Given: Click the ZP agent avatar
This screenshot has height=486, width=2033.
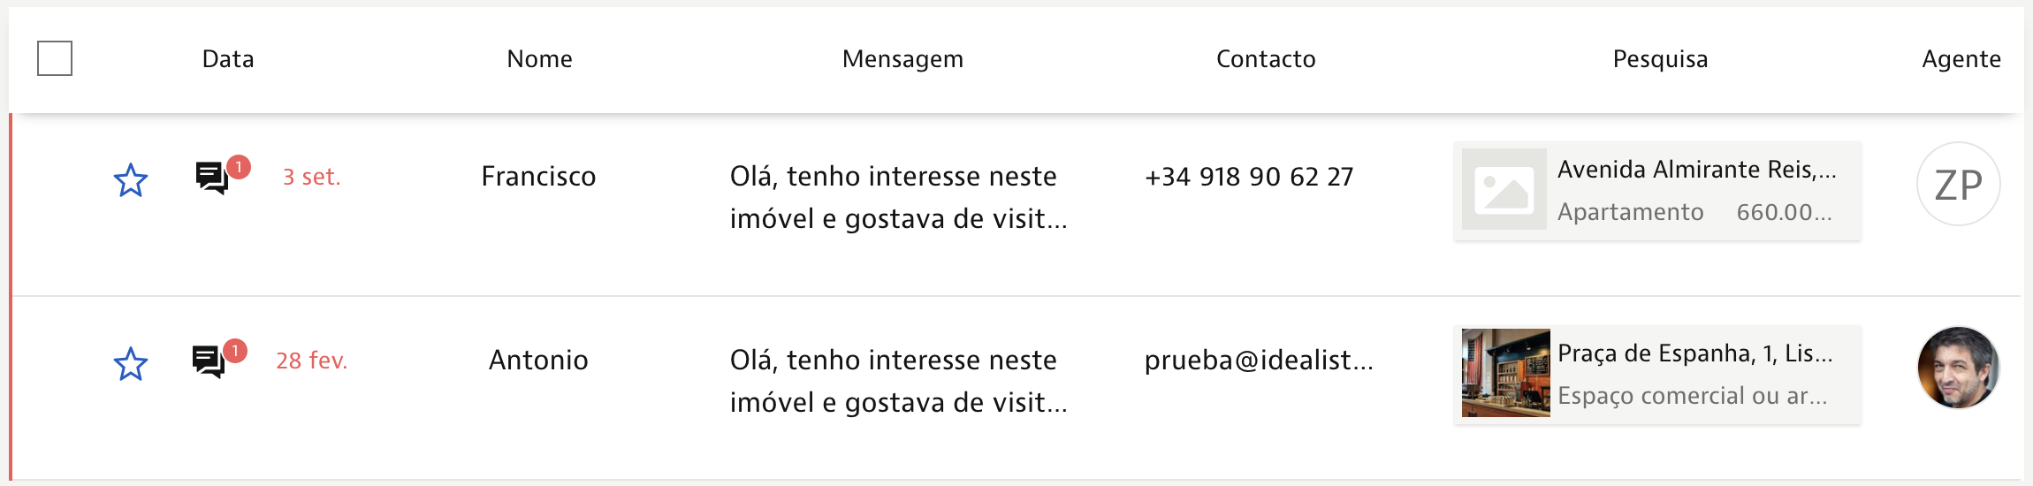Looking at the screenshot, I should [1958, 184].
